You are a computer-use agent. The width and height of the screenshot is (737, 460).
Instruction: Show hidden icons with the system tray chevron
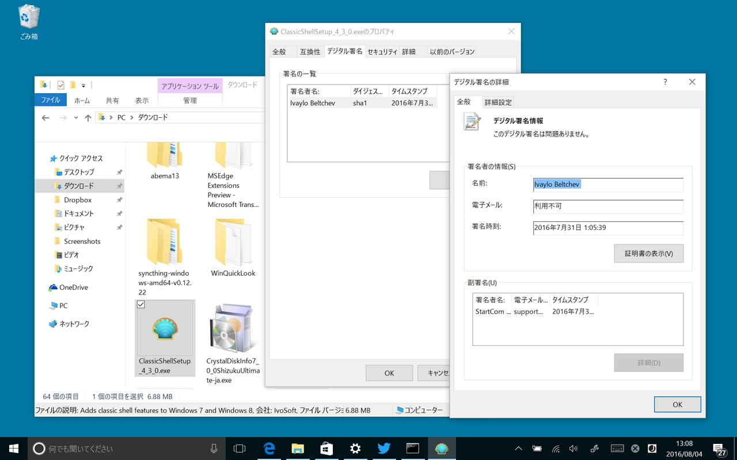pyautogui.click(x=518, y=448)
